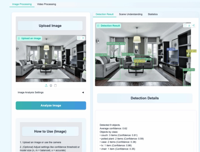Viewport: 200px width, 152px height.
Task: Share the detection result image
Action: coord(194,25)
